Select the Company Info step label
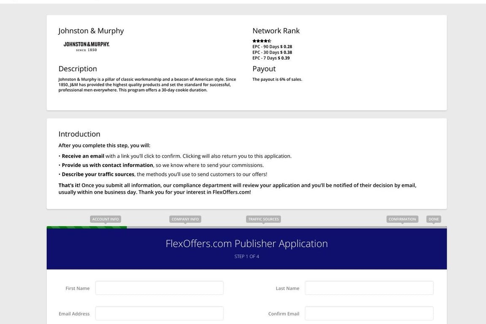 tap(185, 219)
